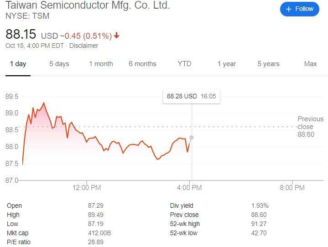Image resolution: width=328 pixels, height=247 pixels.
Task: Click the 88.28 USD 16:05 tooltip
Action: tap(192, 96)
